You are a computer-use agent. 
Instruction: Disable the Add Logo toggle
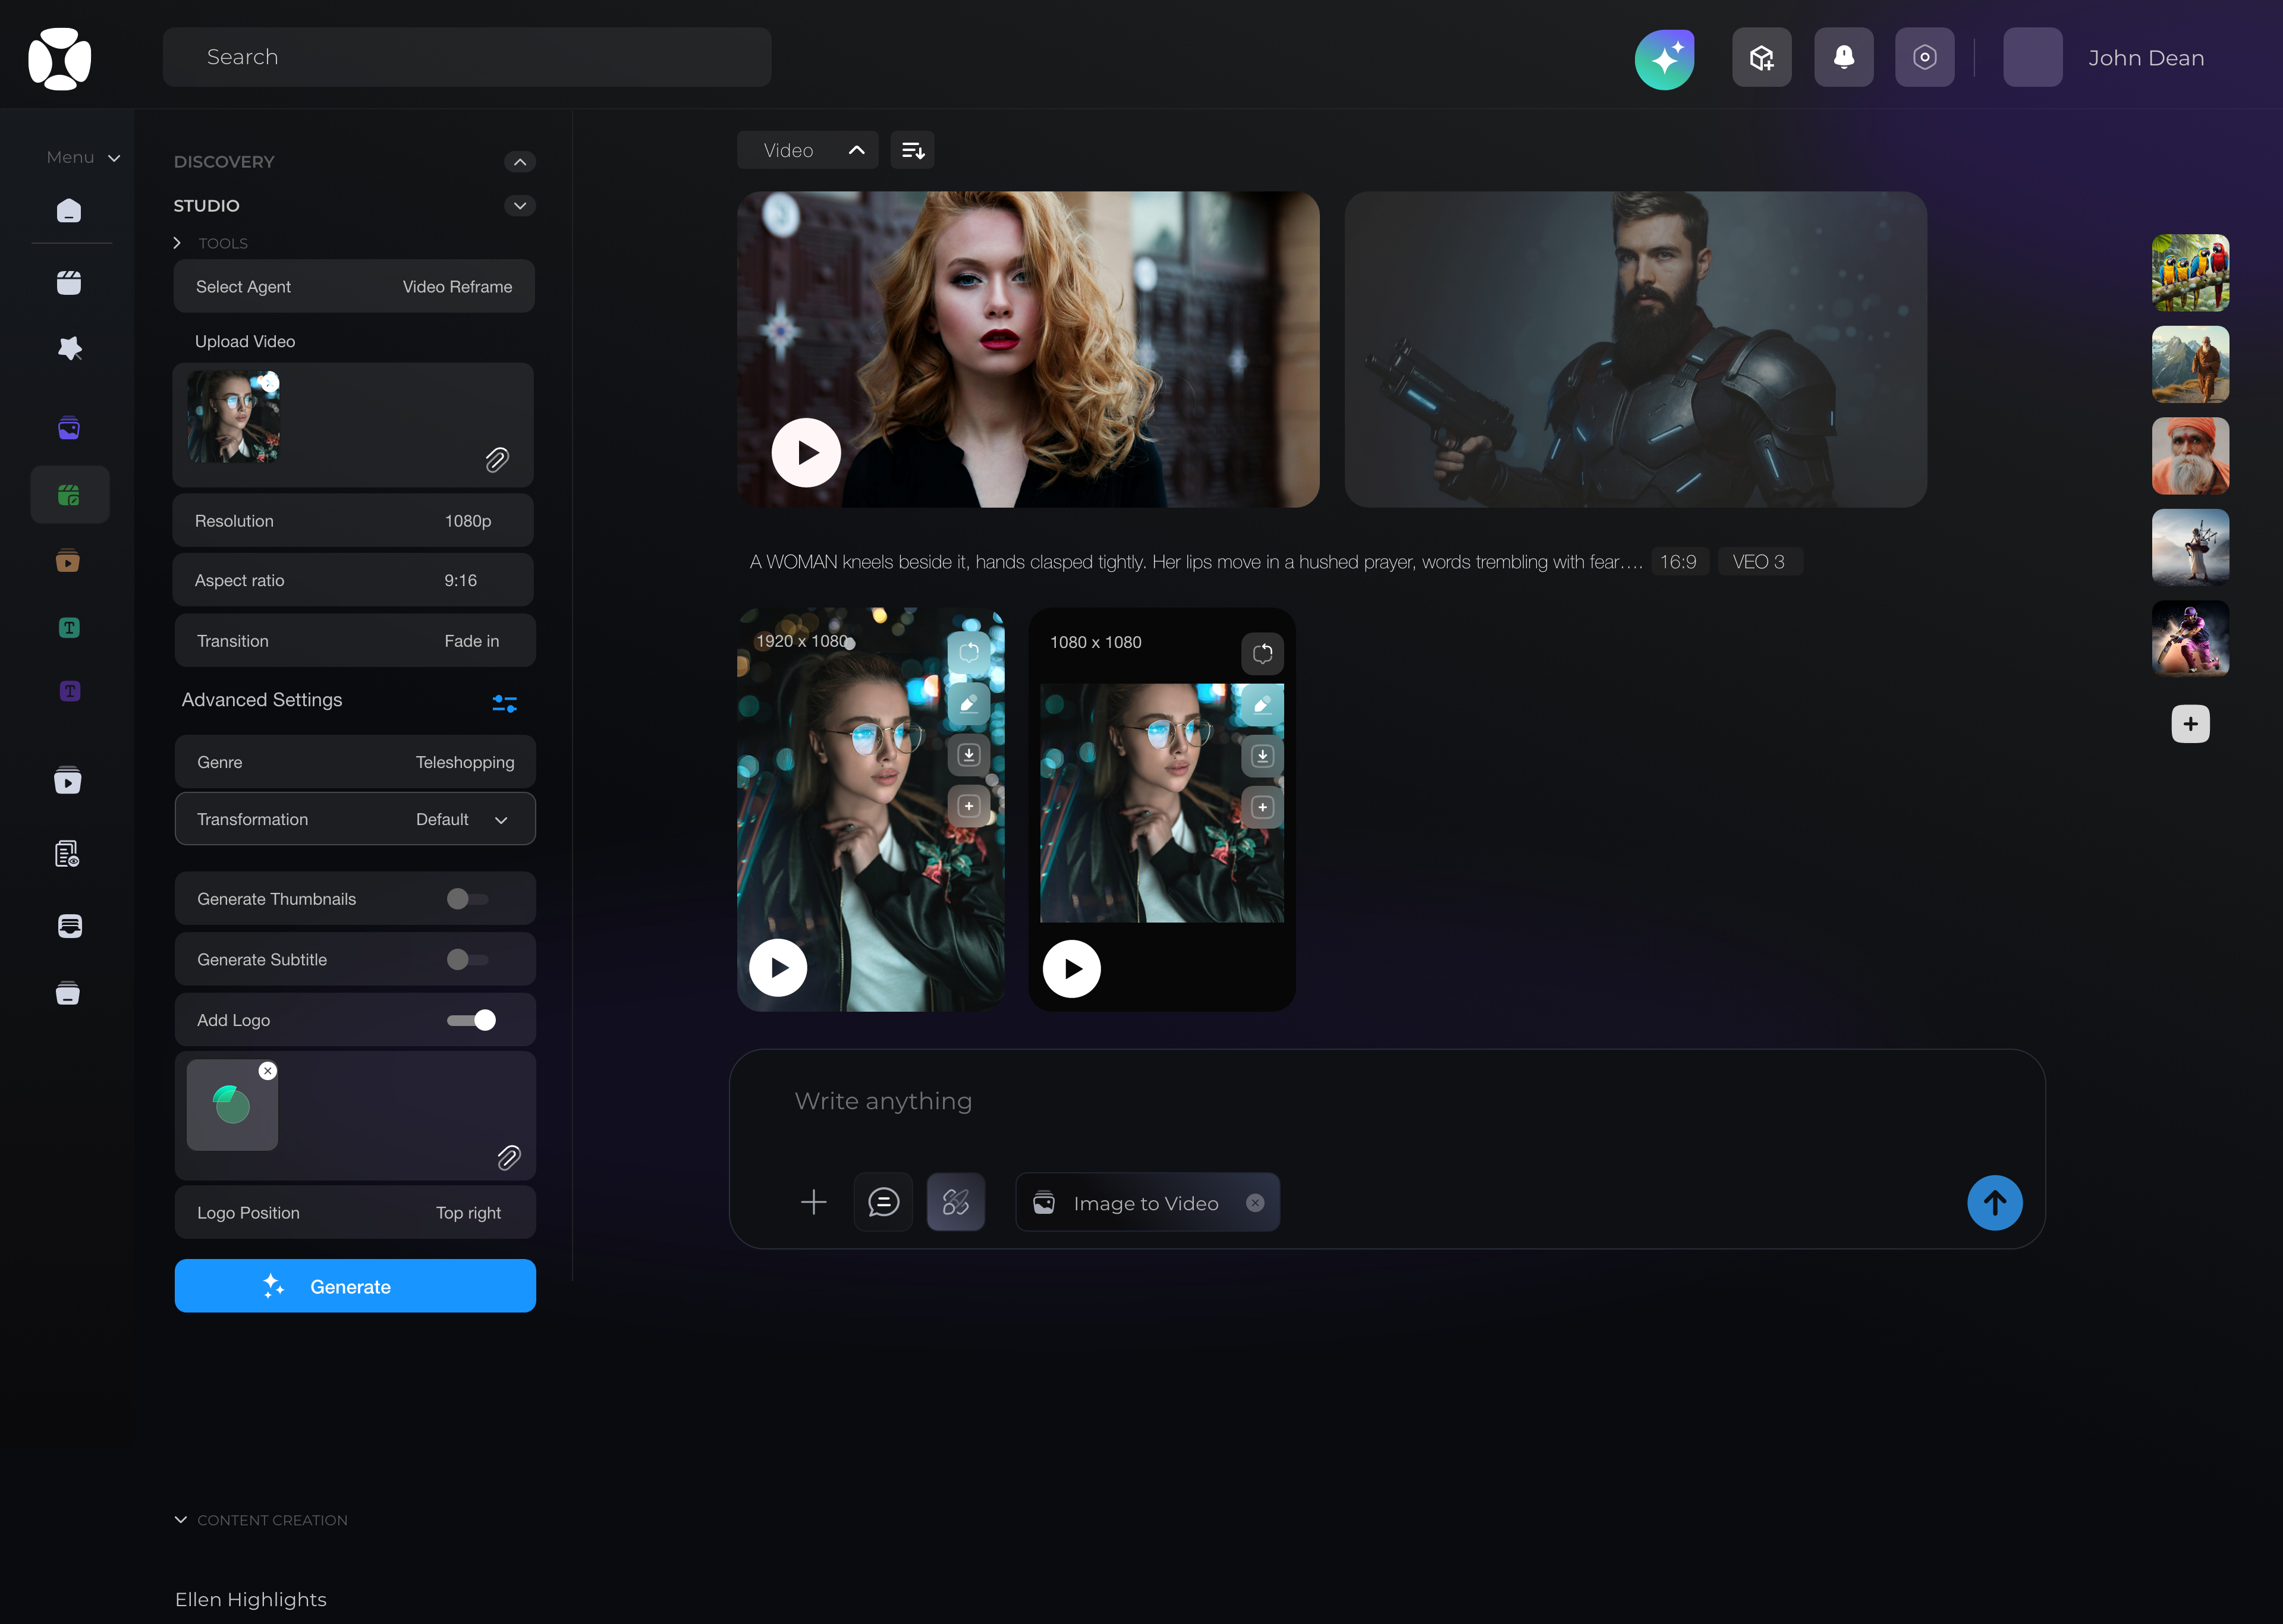click(x=472, y=1020)
